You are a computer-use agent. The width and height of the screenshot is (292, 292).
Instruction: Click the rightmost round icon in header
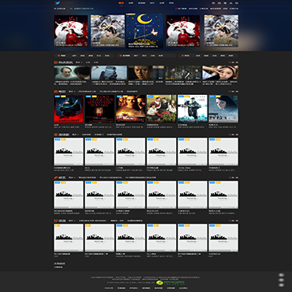(237, 3)
